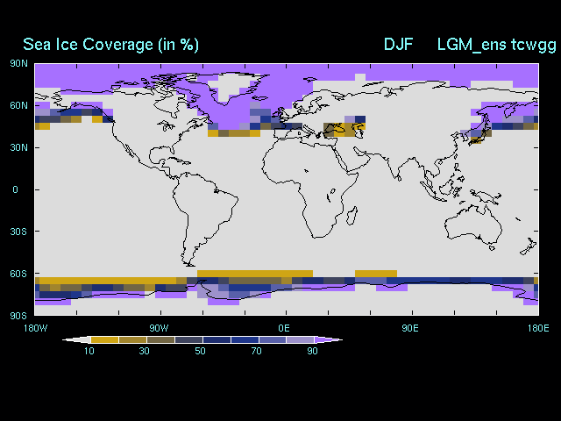
Task: Select the olive 20–30% colorbar segment
Action: pos(132,339)
